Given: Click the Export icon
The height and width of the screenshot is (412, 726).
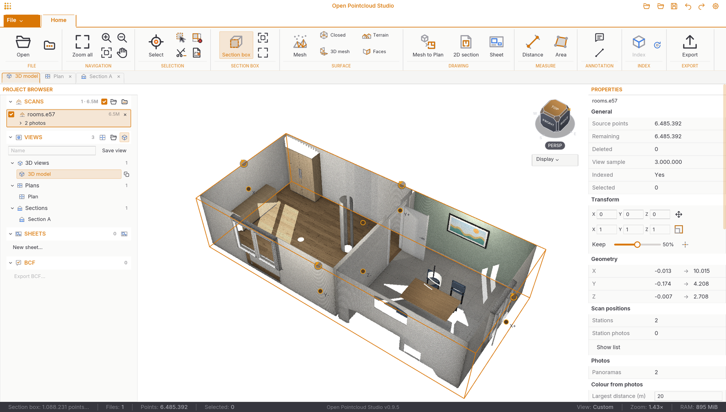Looking at the screenshot, I should pyautogui.click(x=690, y=42).
